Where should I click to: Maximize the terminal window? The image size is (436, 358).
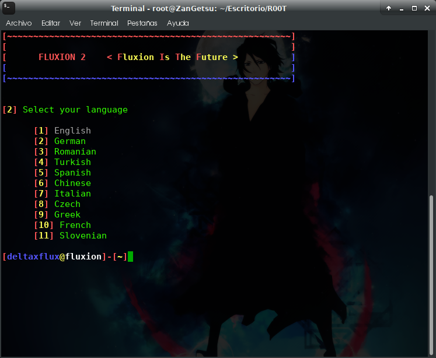[x=414, y=8]
